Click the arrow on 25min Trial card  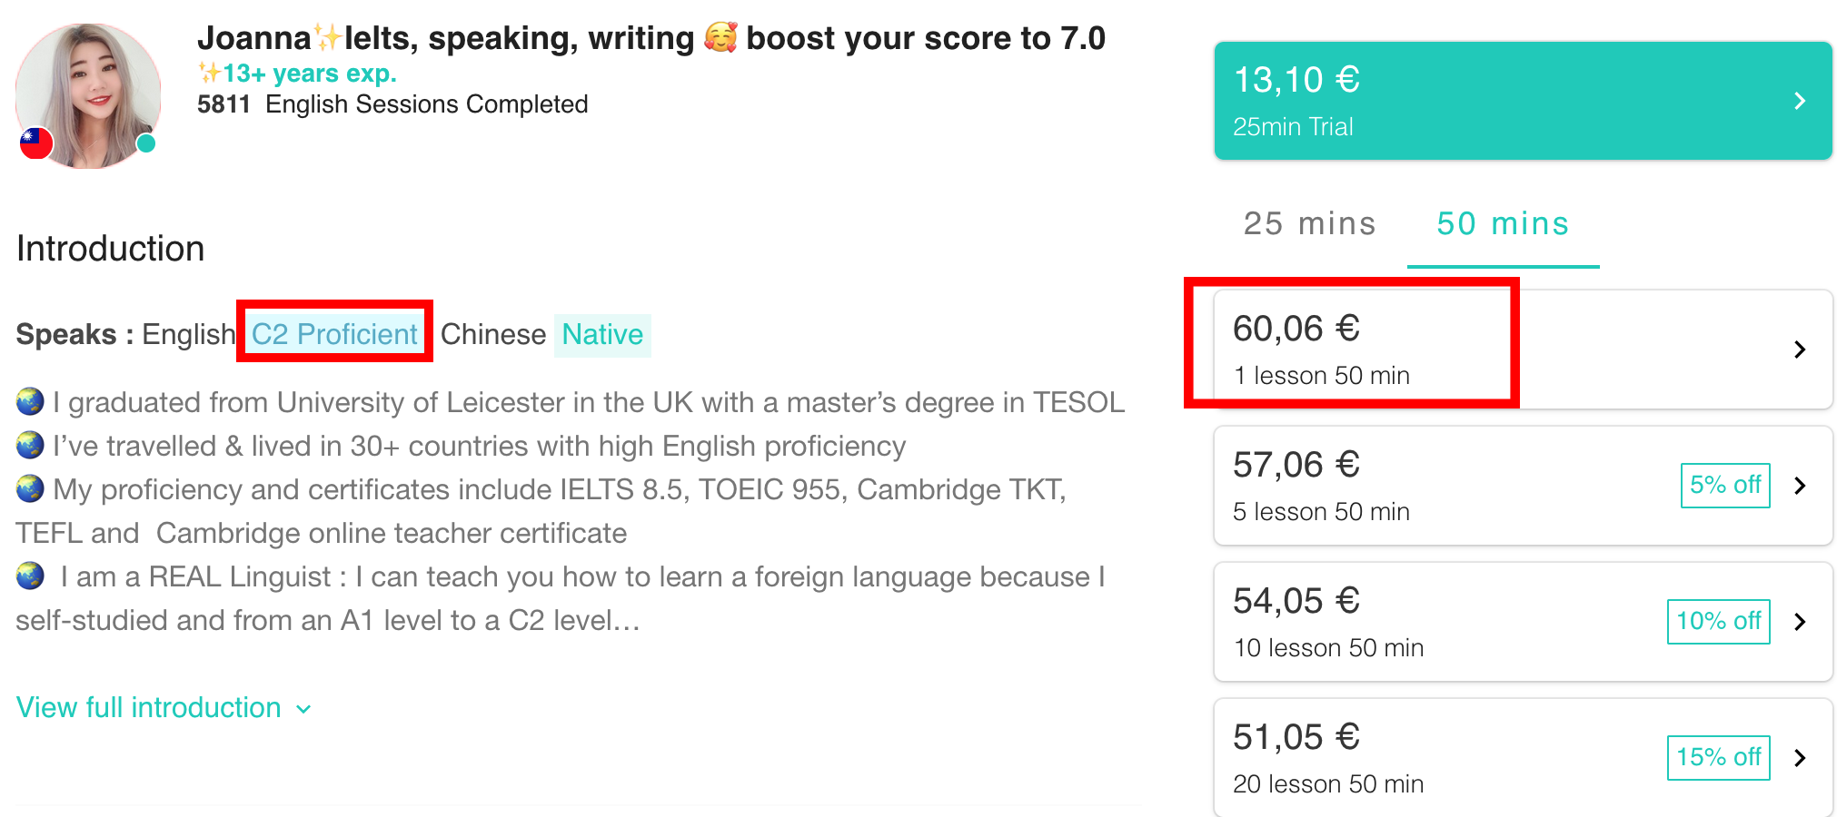click(x=1800, y=101)
